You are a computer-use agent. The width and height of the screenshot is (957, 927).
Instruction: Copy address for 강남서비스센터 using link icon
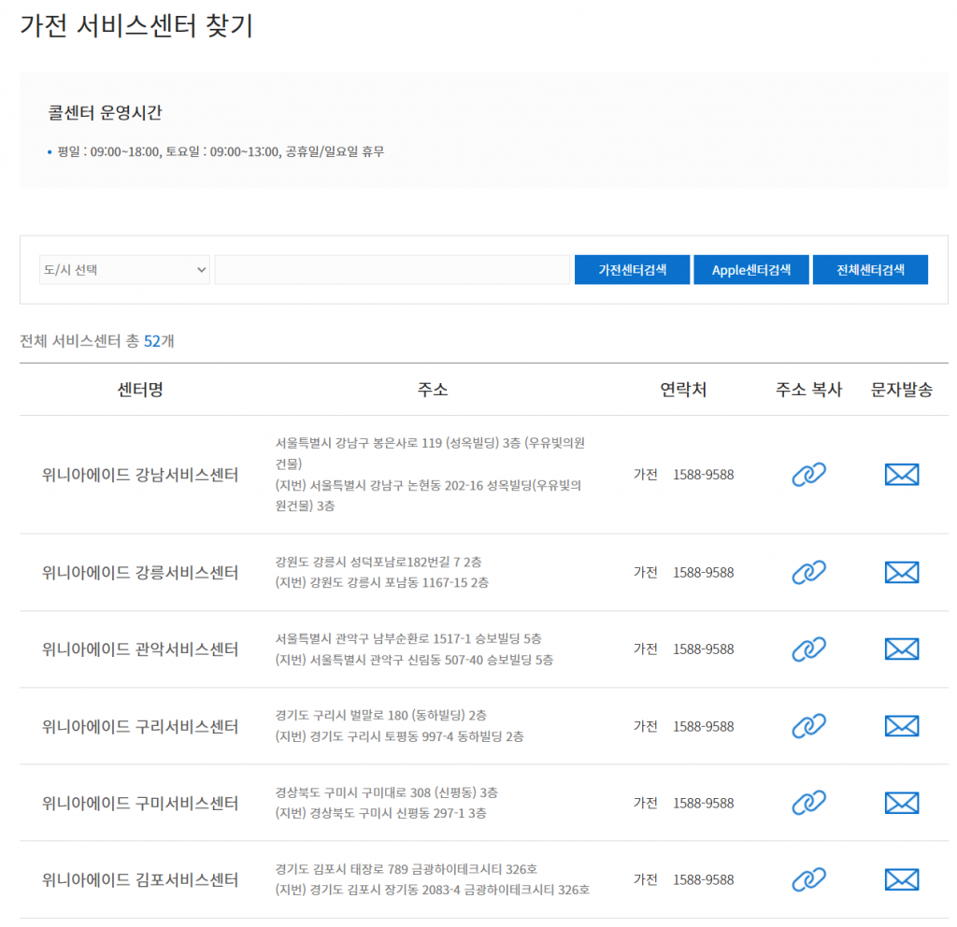[807, 474]
